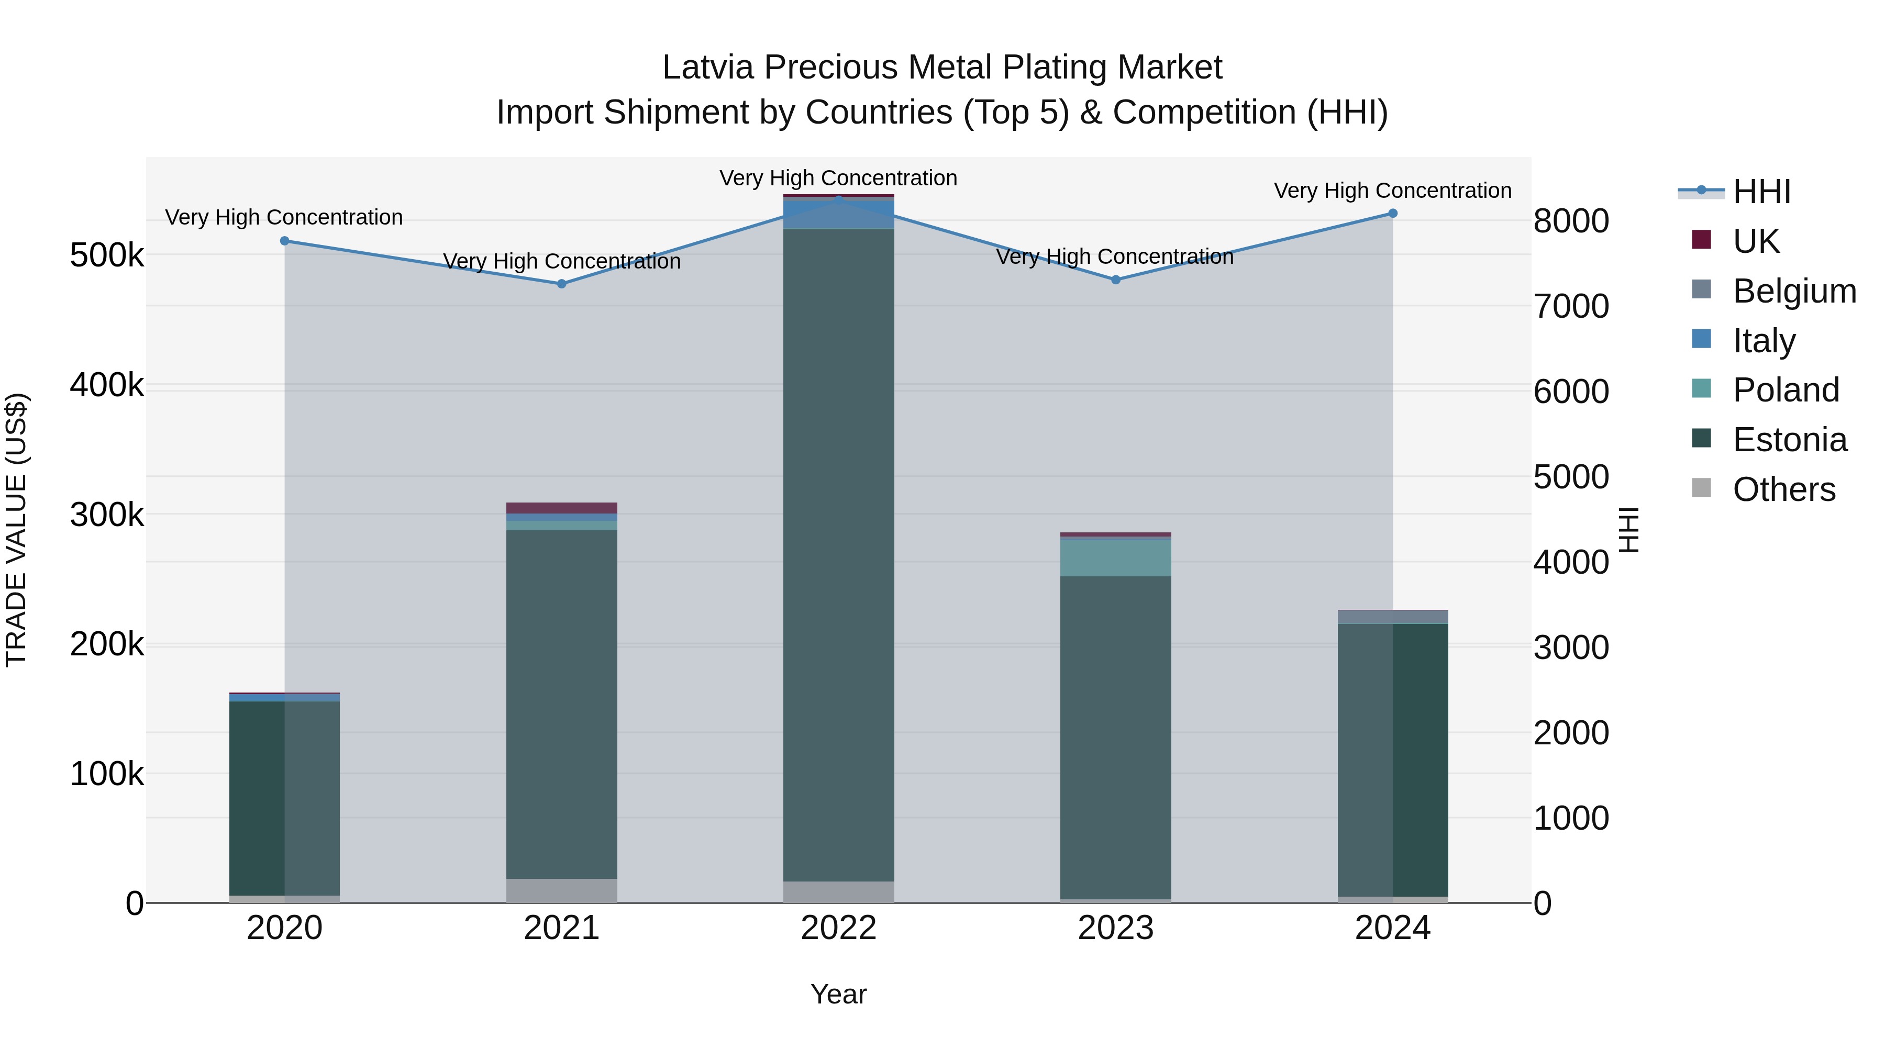
Task: Toggle Italy series in legend
Action: pos(1743,340)
